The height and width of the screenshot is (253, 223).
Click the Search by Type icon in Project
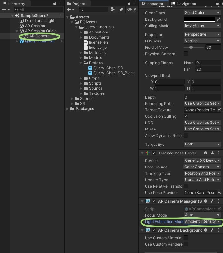(113, 10)
